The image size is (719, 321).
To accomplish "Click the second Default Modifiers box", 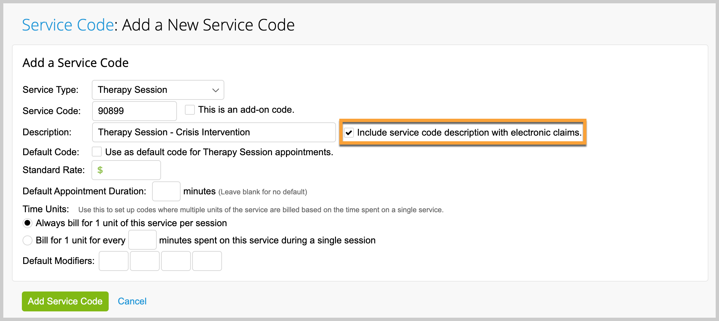I will click(145, 261).
